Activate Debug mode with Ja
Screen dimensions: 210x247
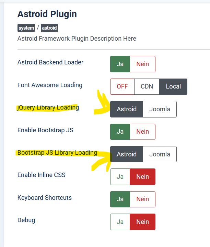pyautogui.click(x=120, y=222)
